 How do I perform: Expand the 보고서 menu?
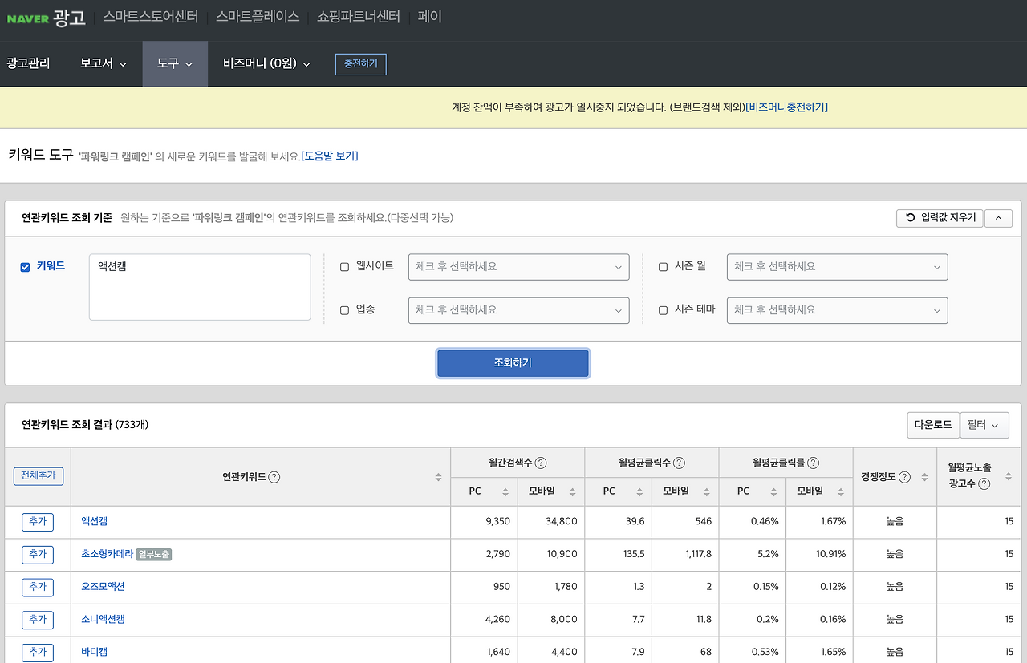104,63
